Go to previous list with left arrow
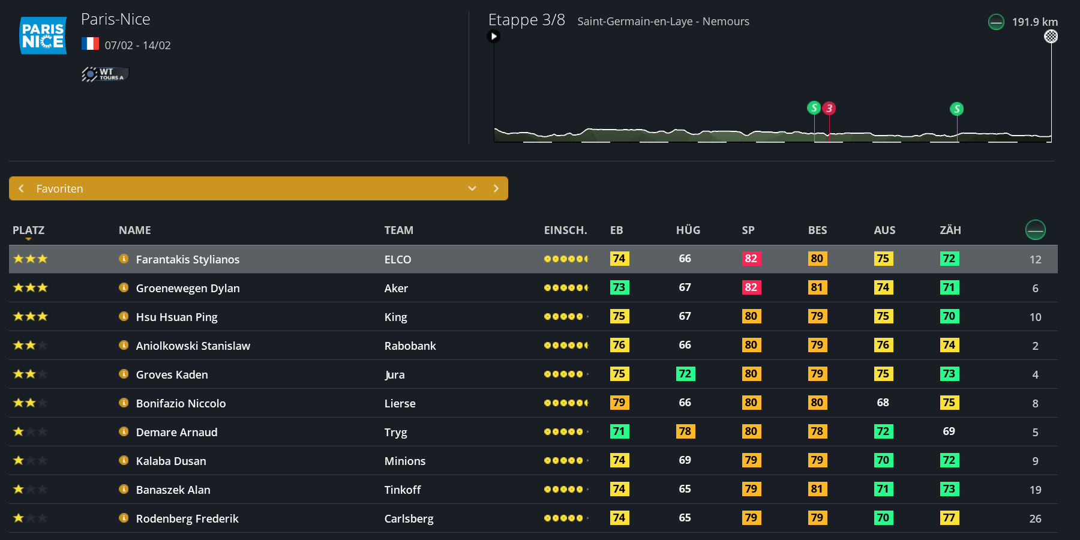The height and width of the screenshot is (540, 1080). (22, 188)
